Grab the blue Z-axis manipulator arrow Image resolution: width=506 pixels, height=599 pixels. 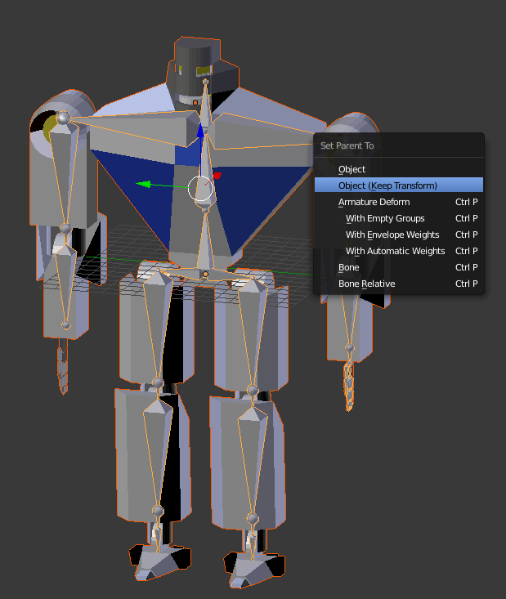(200, 131)
